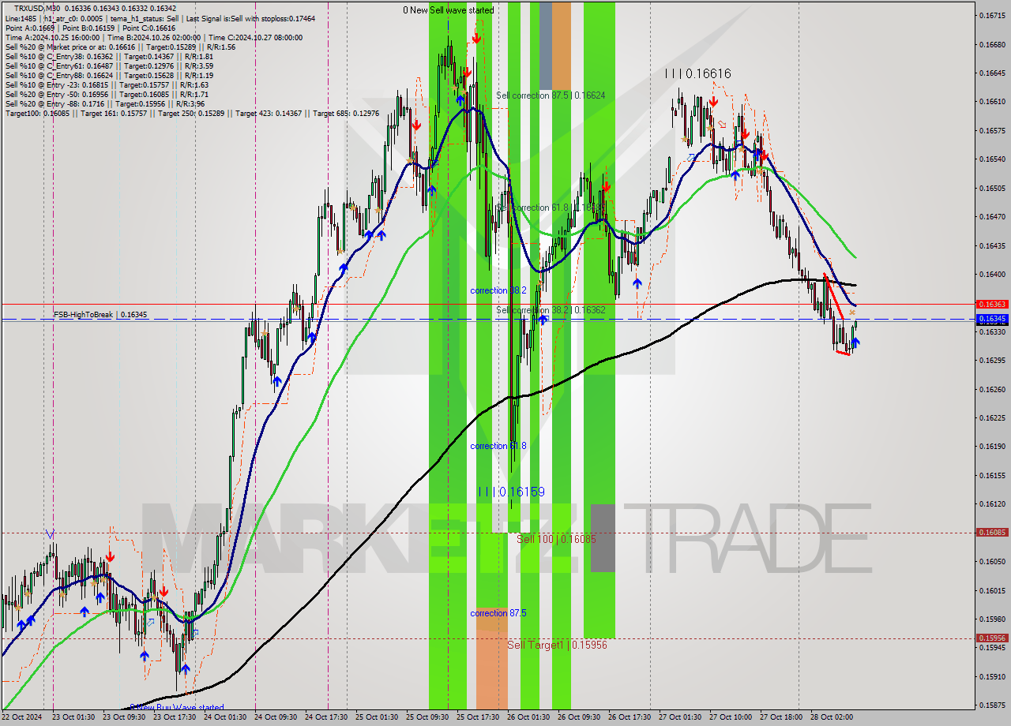Click the 0.15875 price axis label

tap(991, 705)
